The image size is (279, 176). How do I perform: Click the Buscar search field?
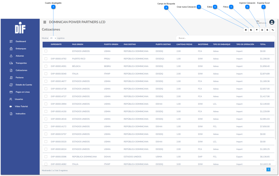[225, 38]
